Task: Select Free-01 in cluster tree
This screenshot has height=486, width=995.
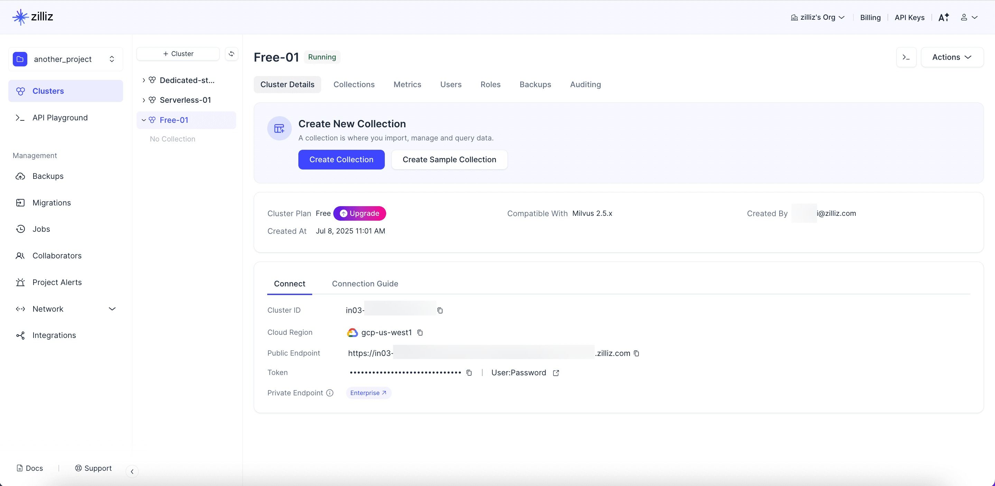Action: coord(174,120)
